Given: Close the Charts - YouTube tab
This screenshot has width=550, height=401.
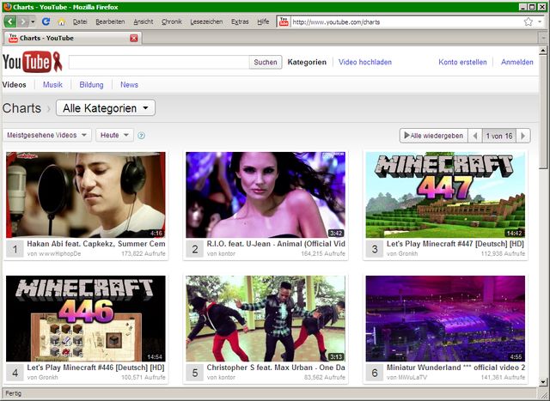Looking at the screenshot, I should point(133,39).
